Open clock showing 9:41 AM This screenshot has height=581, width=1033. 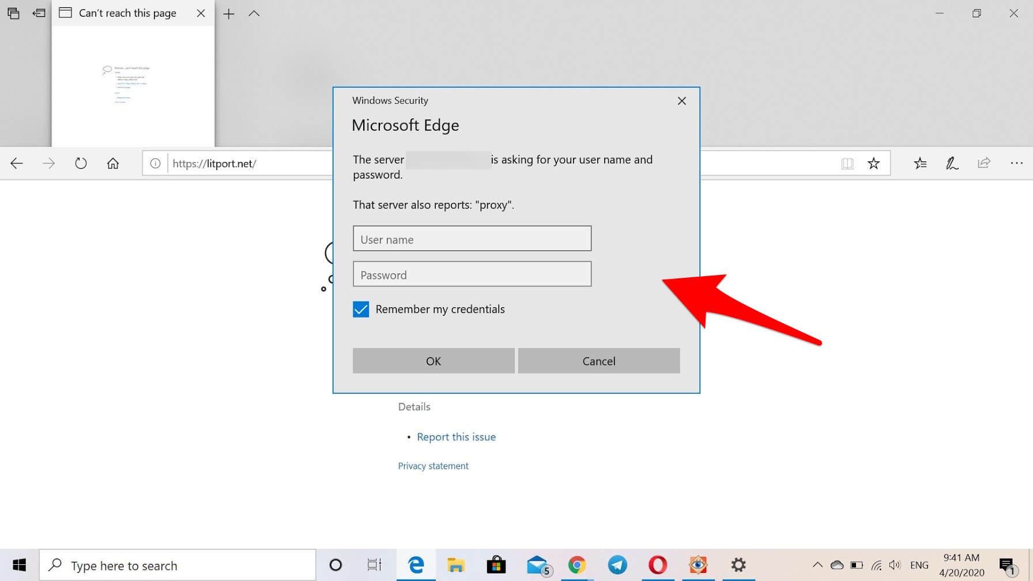(962, 565)
